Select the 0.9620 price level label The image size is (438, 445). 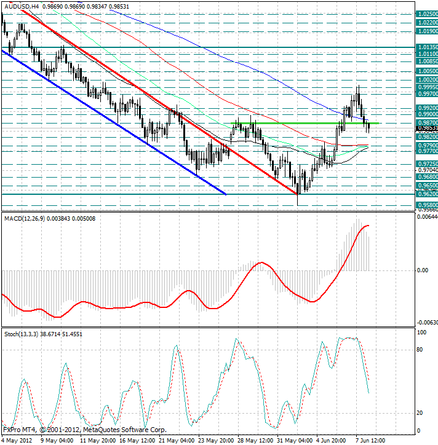coord(427,194)
